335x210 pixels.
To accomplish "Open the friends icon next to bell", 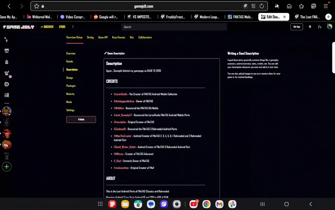I will (319, 27).
